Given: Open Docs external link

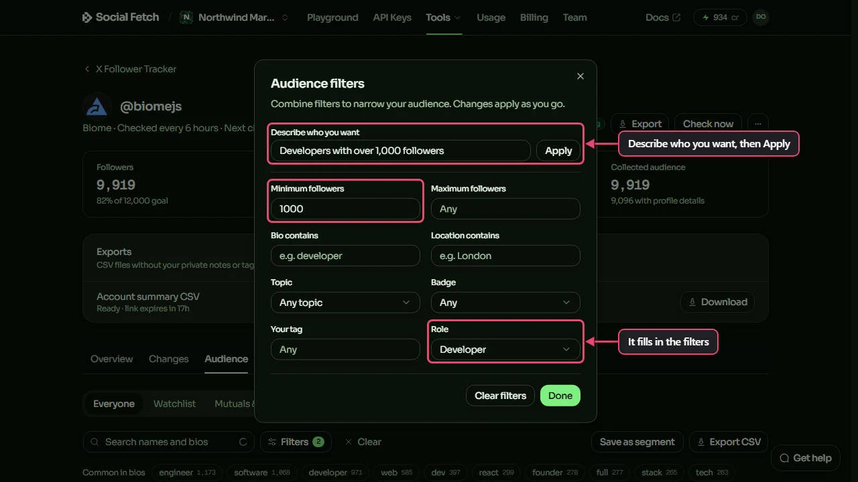Looking at the screenshot, I should pyautogui.click(x=663, y=17).
